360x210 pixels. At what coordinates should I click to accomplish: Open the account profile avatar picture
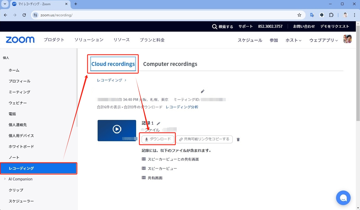347,38
